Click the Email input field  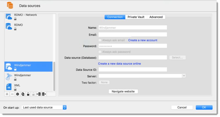tap(133, 34)
